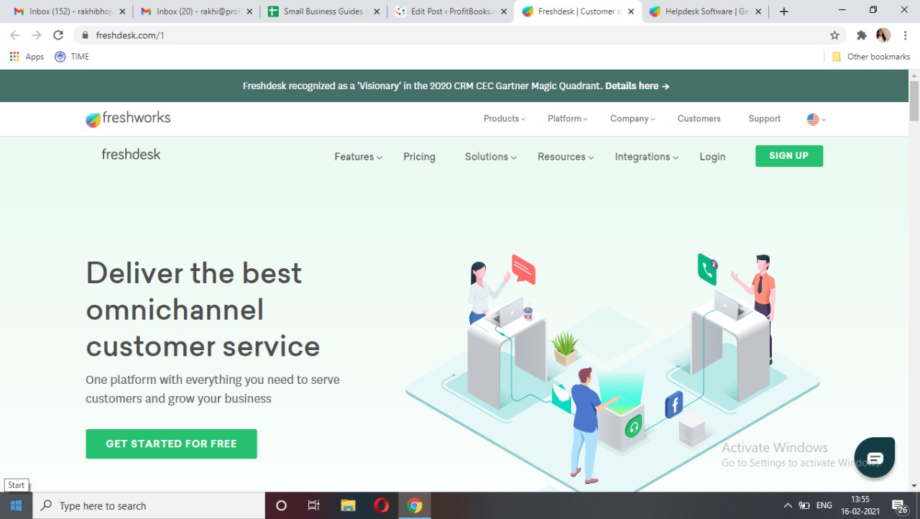Open the TIME bookmark
The width and height of the screenshot is (920, 519).
click(72, 57)
